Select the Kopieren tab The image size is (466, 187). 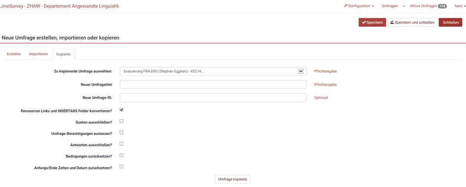(x=63, y=55)
